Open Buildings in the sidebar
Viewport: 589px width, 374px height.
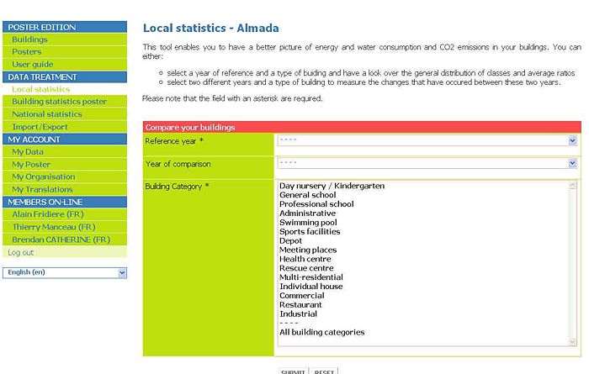point(29,40)
